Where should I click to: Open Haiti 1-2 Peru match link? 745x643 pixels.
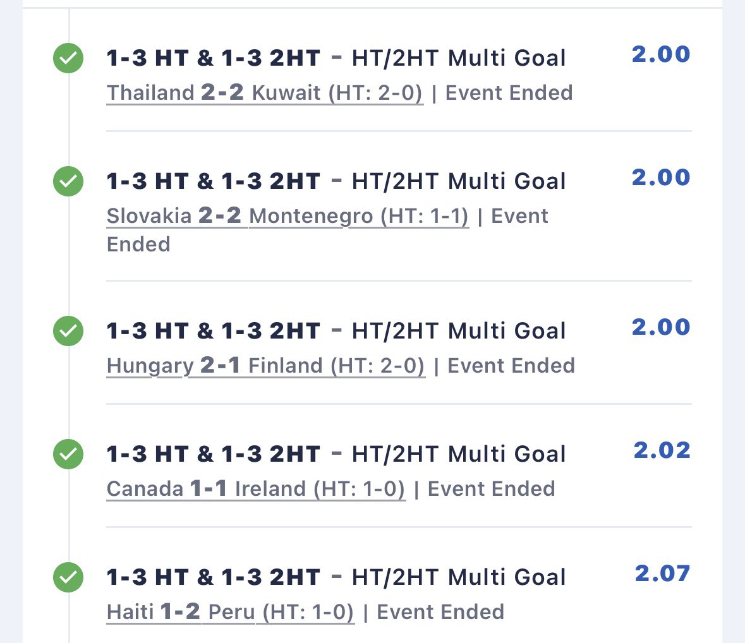click(231, 611)
